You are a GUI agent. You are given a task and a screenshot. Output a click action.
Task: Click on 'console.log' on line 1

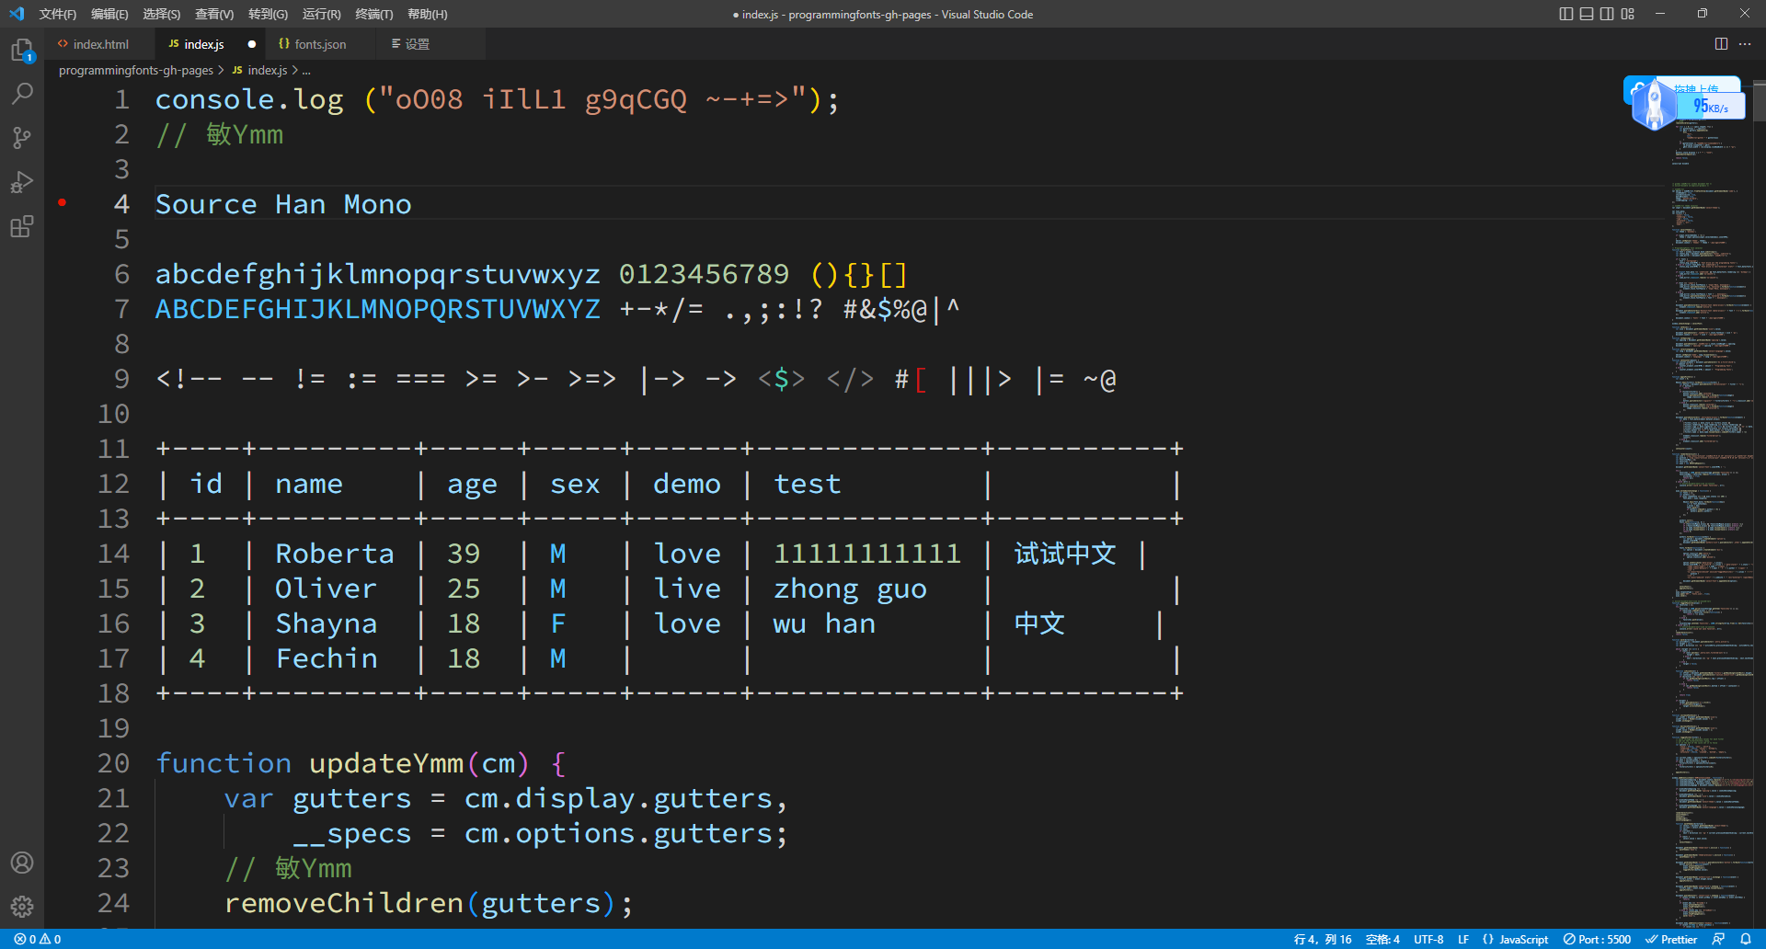[x=249, y=99]
